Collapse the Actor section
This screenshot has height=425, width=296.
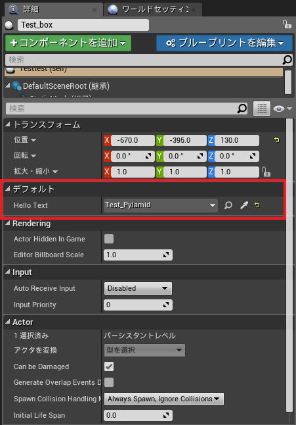(8, 322)
